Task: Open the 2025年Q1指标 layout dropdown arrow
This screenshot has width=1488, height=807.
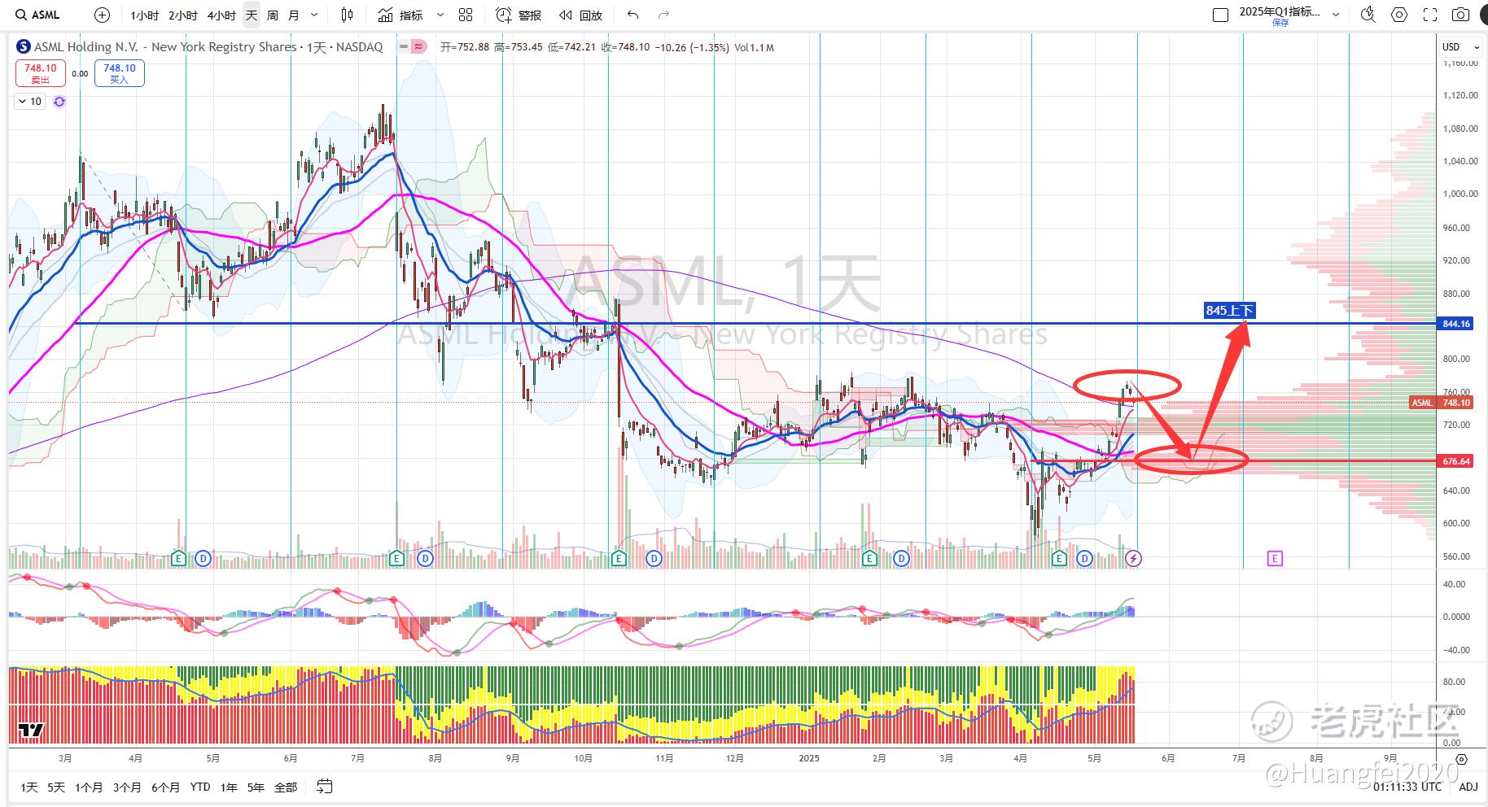Action: coord(1335,15)
